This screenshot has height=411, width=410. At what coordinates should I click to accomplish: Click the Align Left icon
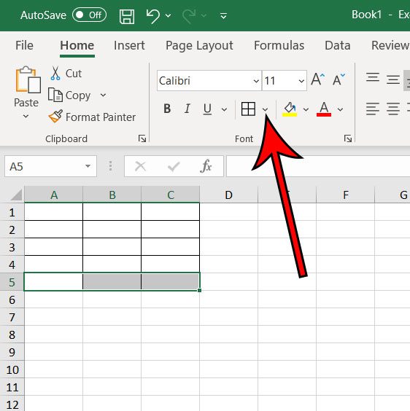coord(373,109)
